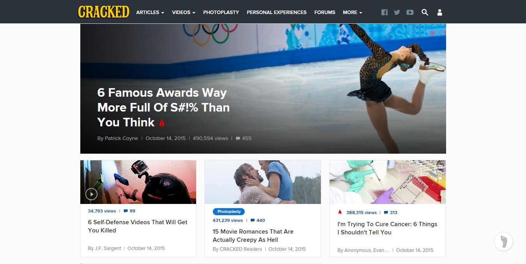Open the PERSONAL EXPERIENCES section
Image resolution: width=526 pixels, height=264 pixels.
click(277, 12)
